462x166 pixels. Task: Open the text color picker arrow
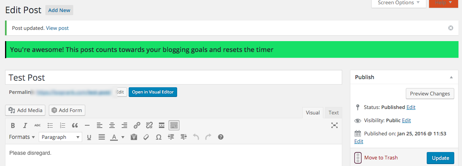point(123,137)
